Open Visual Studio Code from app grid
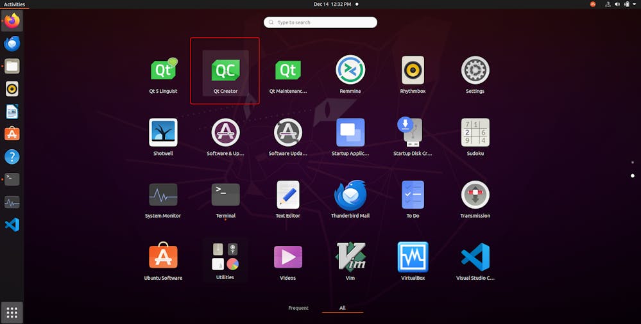 point(475,262)
